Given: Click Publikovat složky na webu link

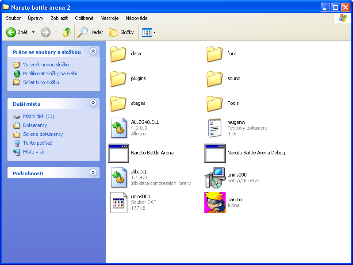Looking at the screenshot, I should click(x=51, y=73).
